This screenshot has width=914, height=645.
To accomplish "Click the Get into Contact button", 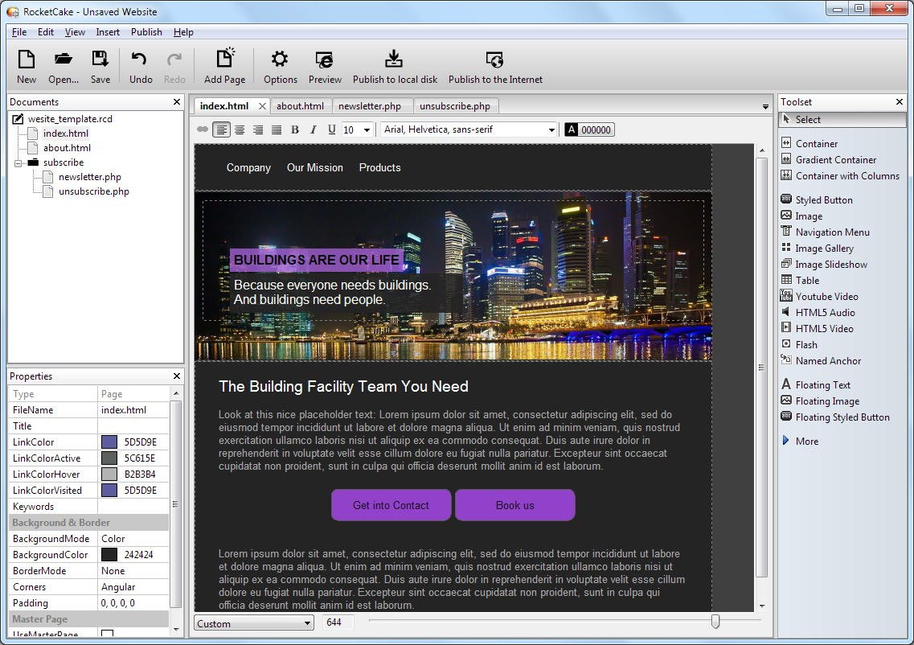I will coord(391,505).
